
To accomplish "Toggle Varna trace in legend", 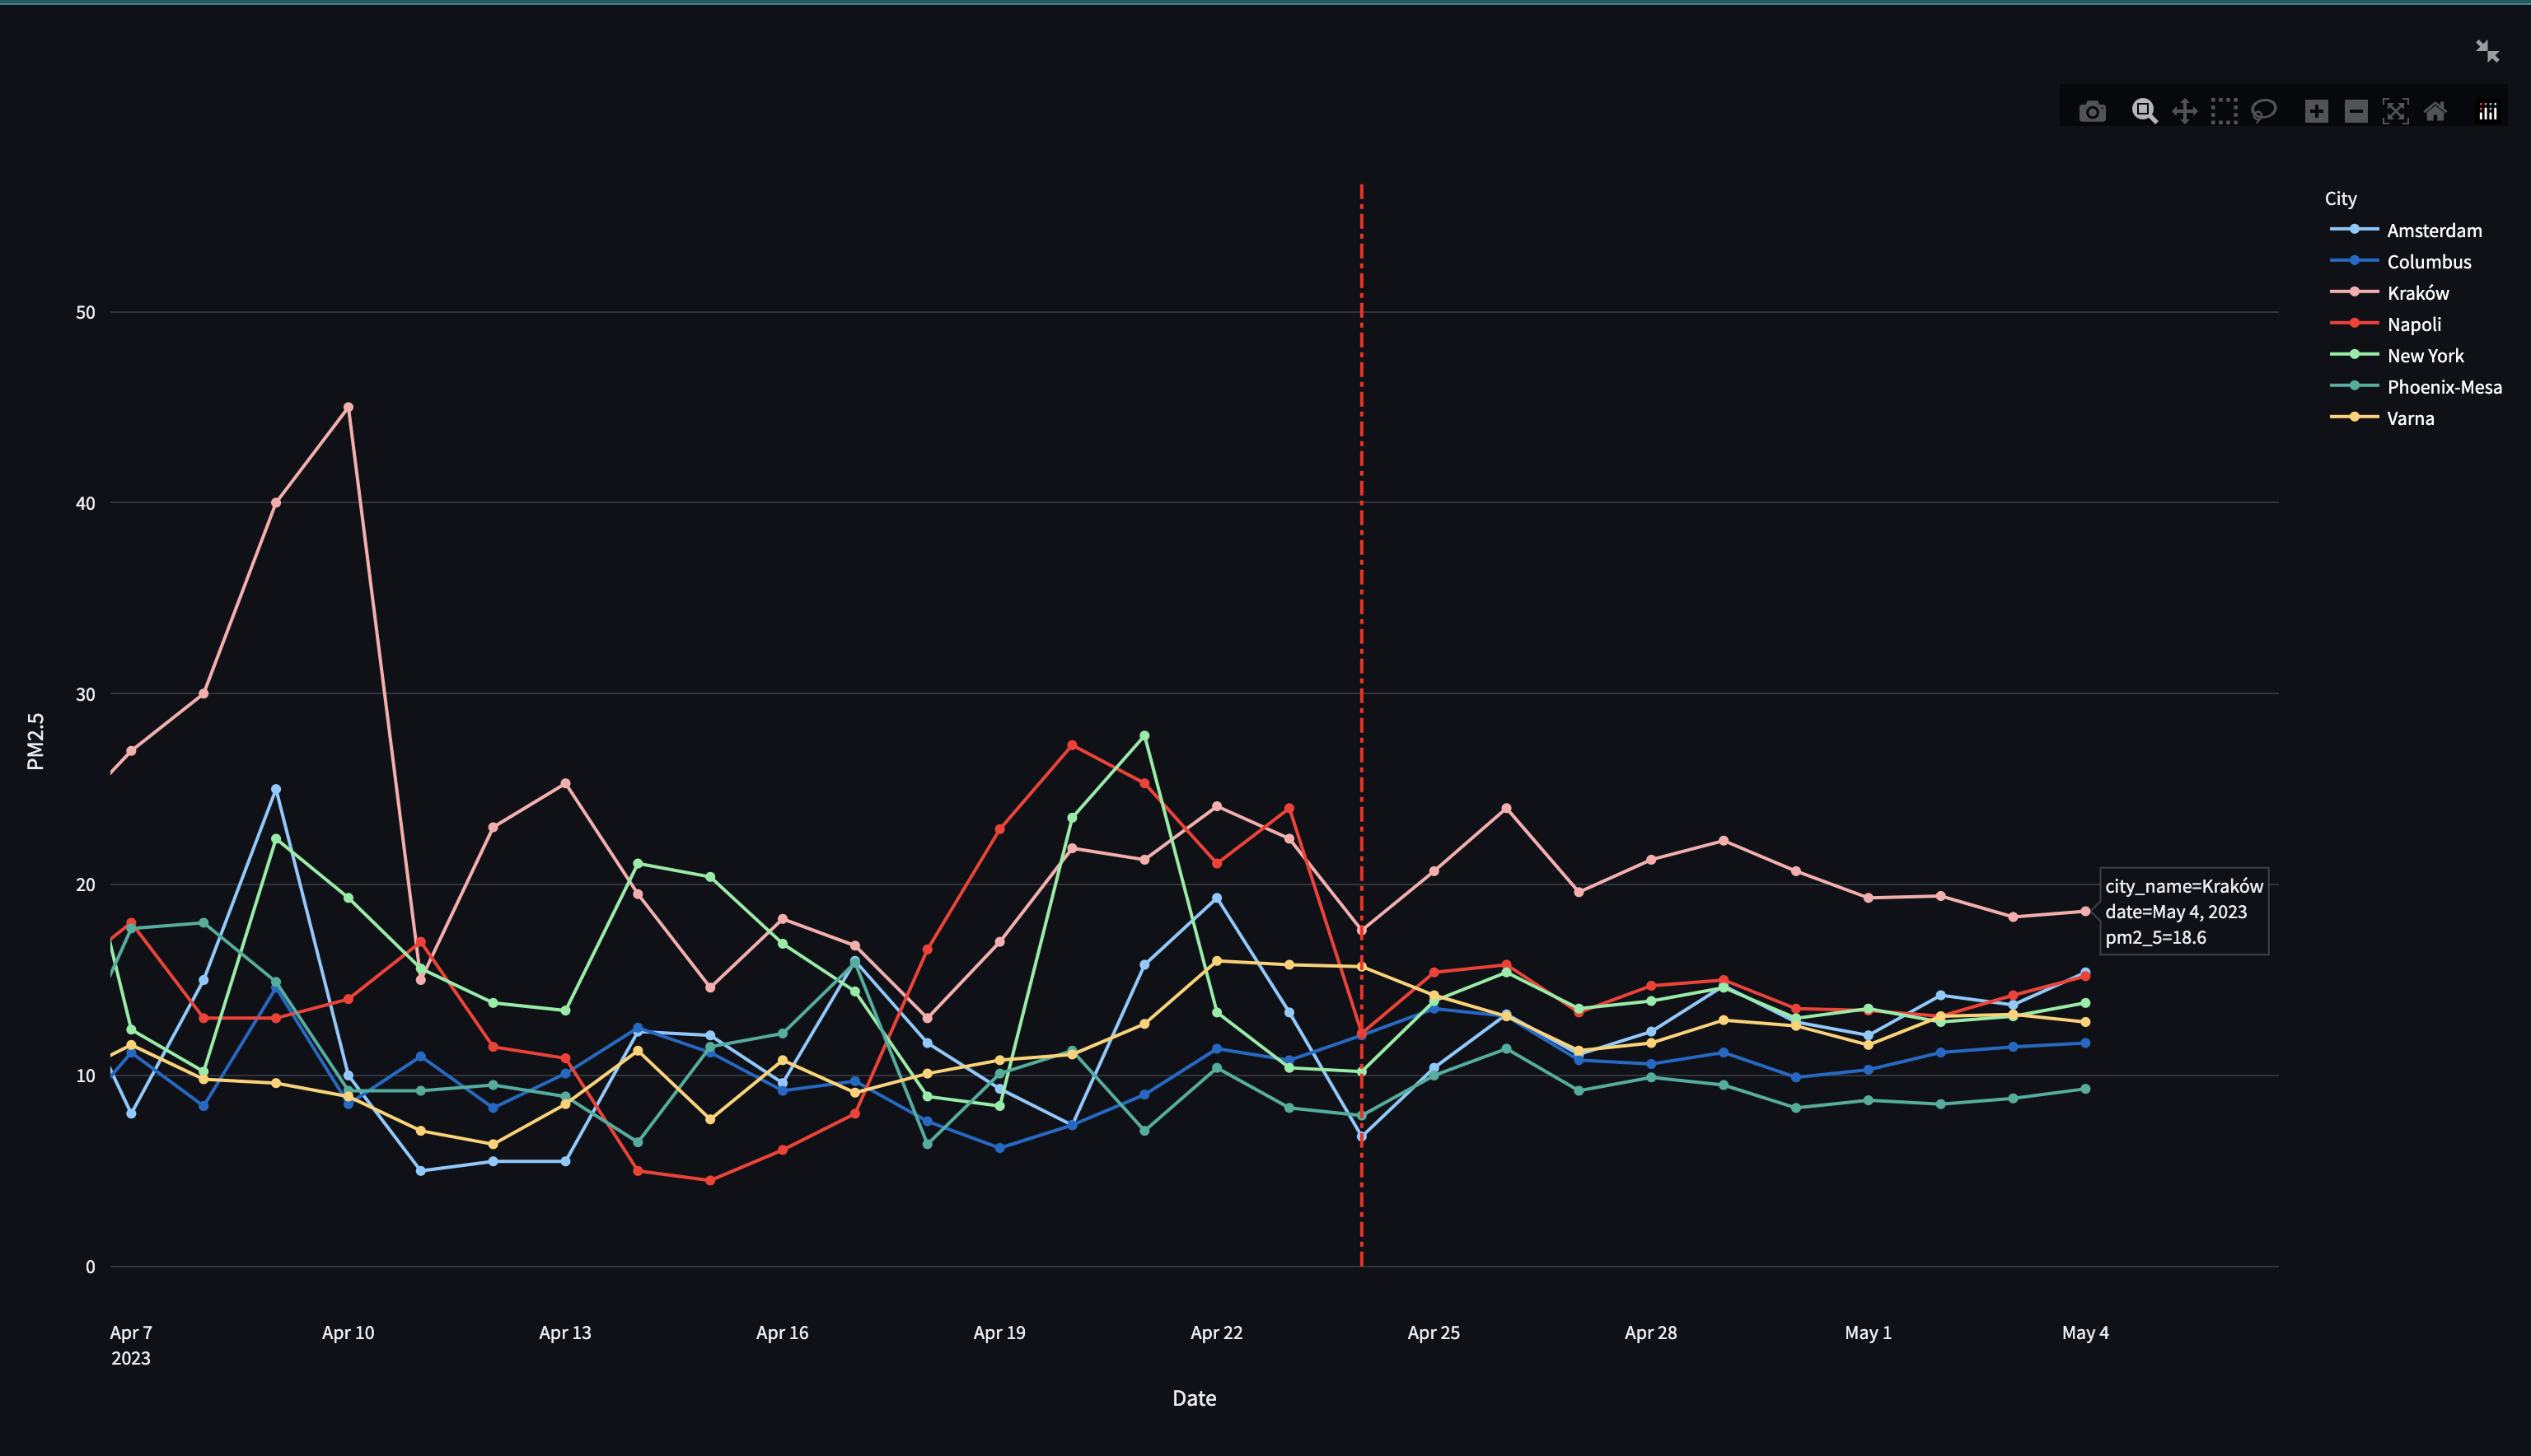I will coord(2382,418).
